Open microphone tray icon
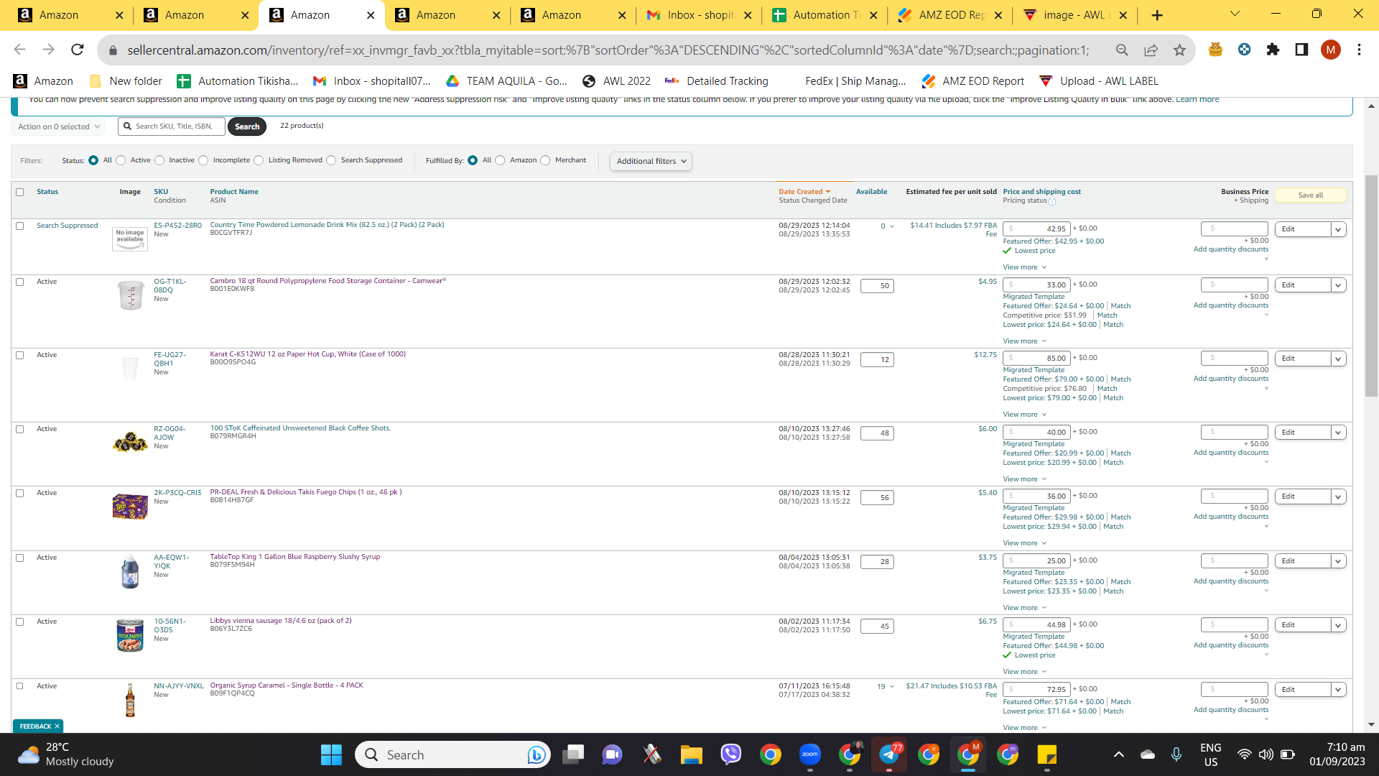Screen dimensions: 1379x776 pyautogui.click(x=1176, y=754)
